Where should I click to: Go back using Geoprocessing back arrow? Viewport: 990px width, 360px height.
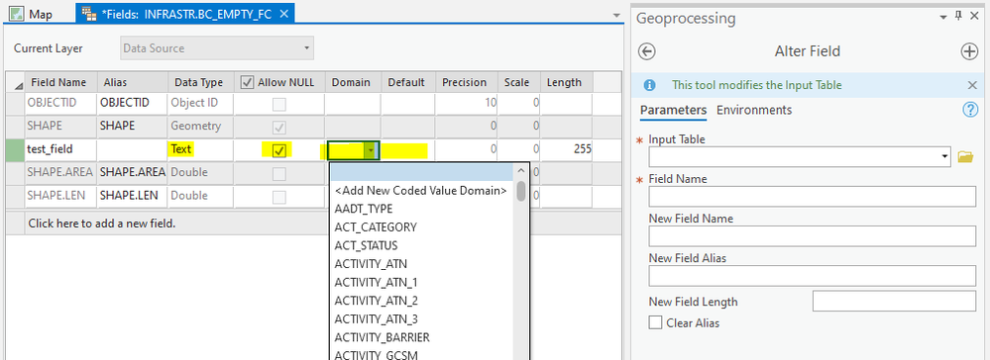647,51
